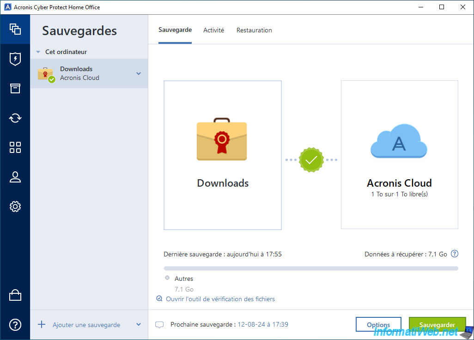
Task: Click the '7,1 Go' value under Autres
Action: coord(184,289)
